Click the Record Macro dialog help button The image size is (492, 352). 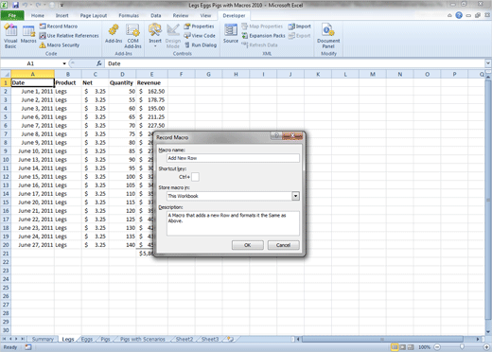276,135
